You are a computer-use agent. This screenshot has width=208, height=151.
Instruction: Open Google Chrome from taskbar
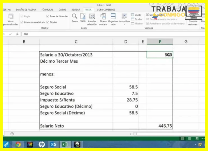click(18, 145)
